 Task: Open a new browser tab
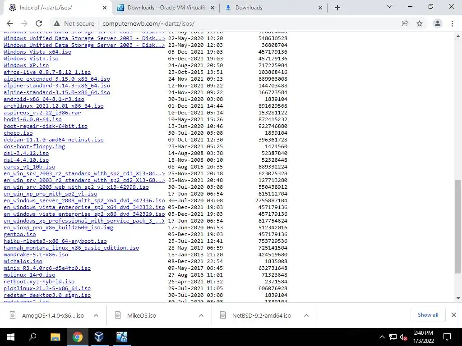coord(337,8)
